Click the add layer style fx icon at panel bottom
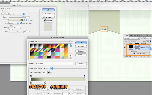The width and height of the screenshot is (152, 95). click(130, 56)
